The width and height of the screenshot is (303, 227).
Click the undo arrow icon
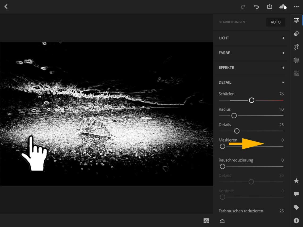(256, 7)
